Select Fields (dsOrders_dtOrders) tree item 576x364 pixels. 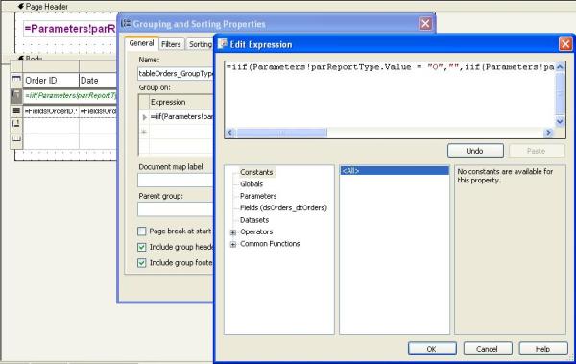283,207
